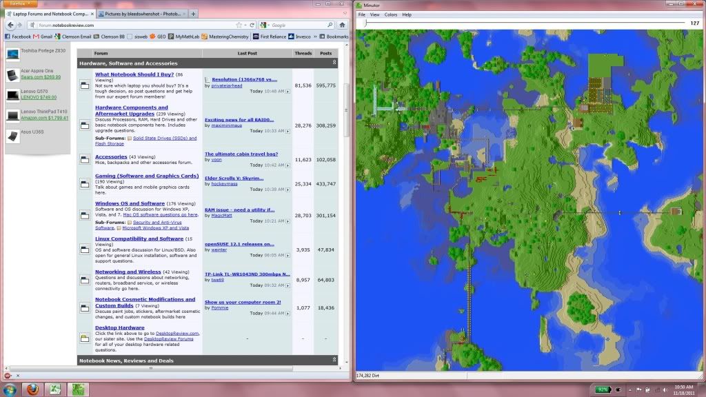Show hidden system tray icons

[630, 390]
